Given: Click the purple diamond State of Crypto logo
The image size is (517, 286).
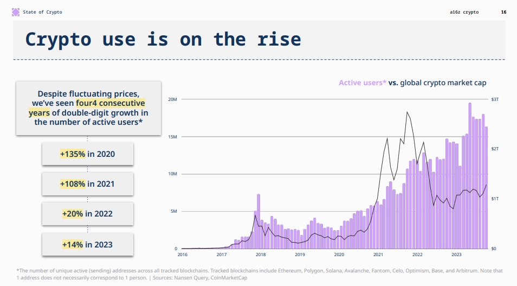Looking at the screenshot, I should click(16, 12).
